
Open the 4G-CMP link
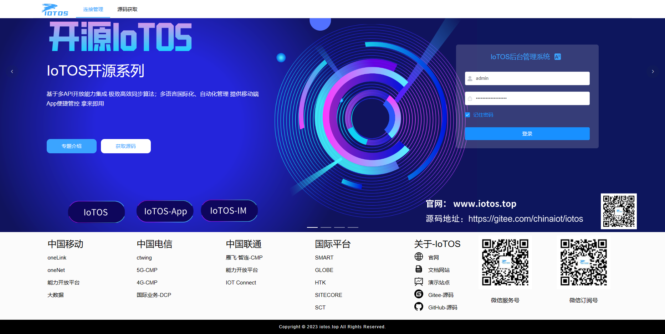(147, 283)
